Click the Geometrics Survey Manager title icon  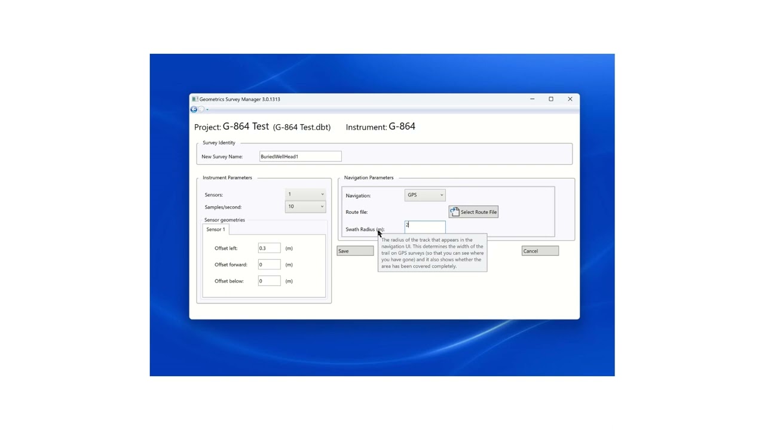click(x=195, y=99)
